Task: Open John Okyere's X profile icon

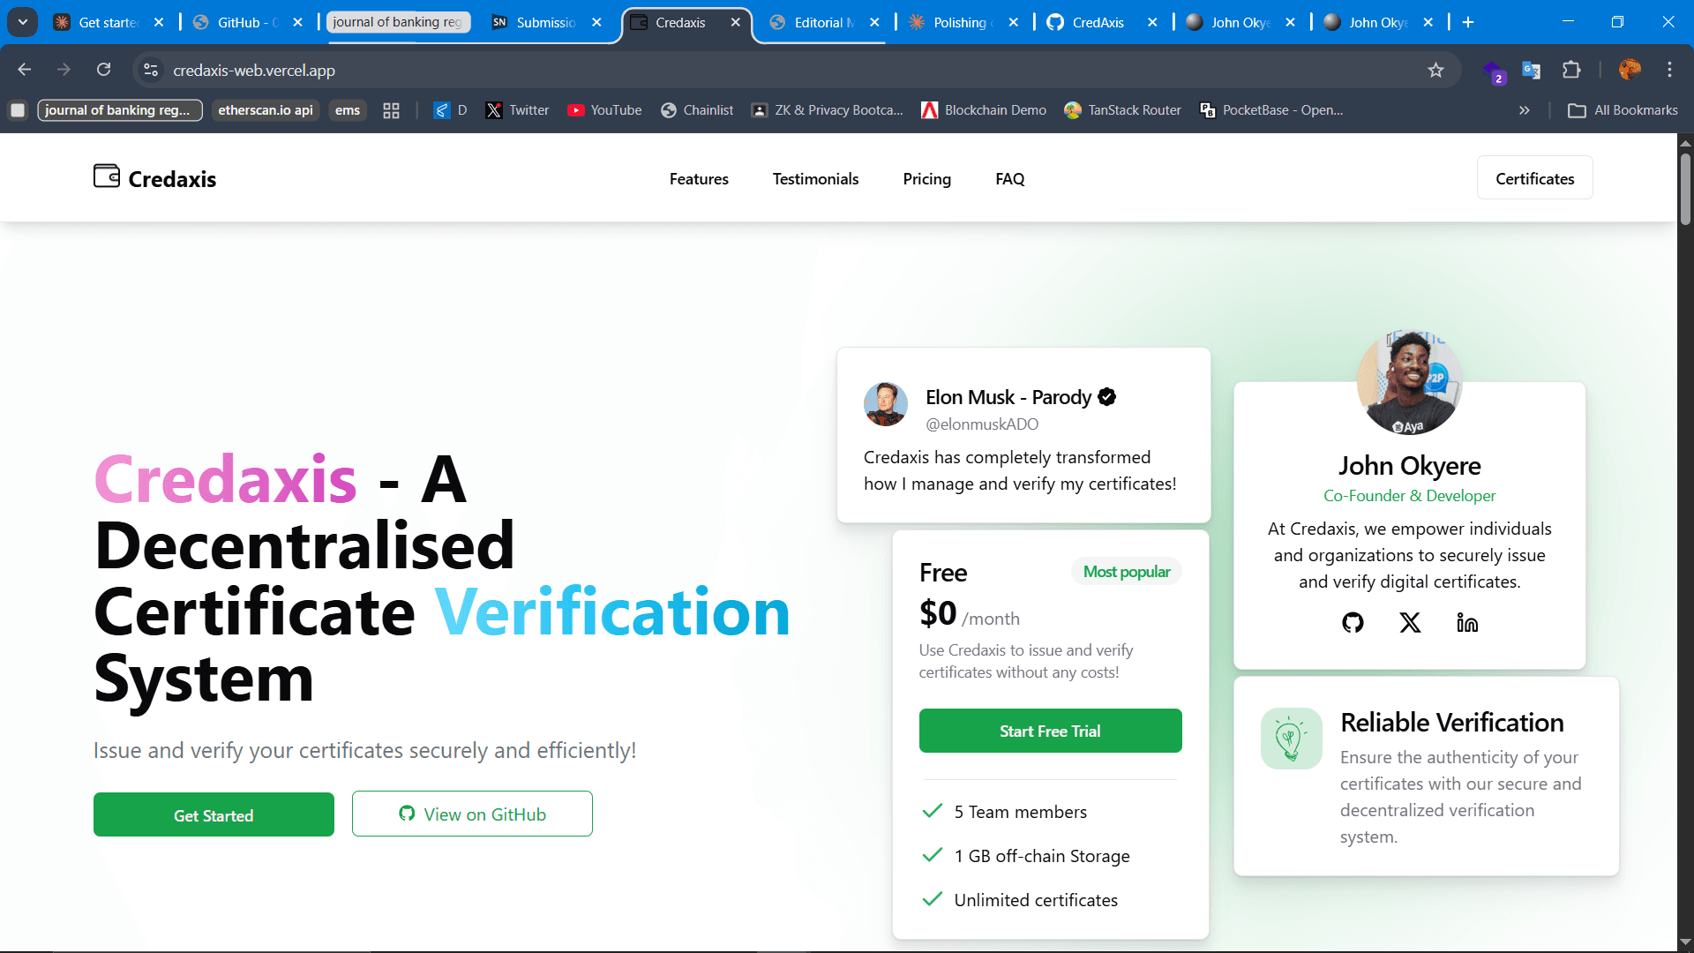Action: tap(1410, 623)
